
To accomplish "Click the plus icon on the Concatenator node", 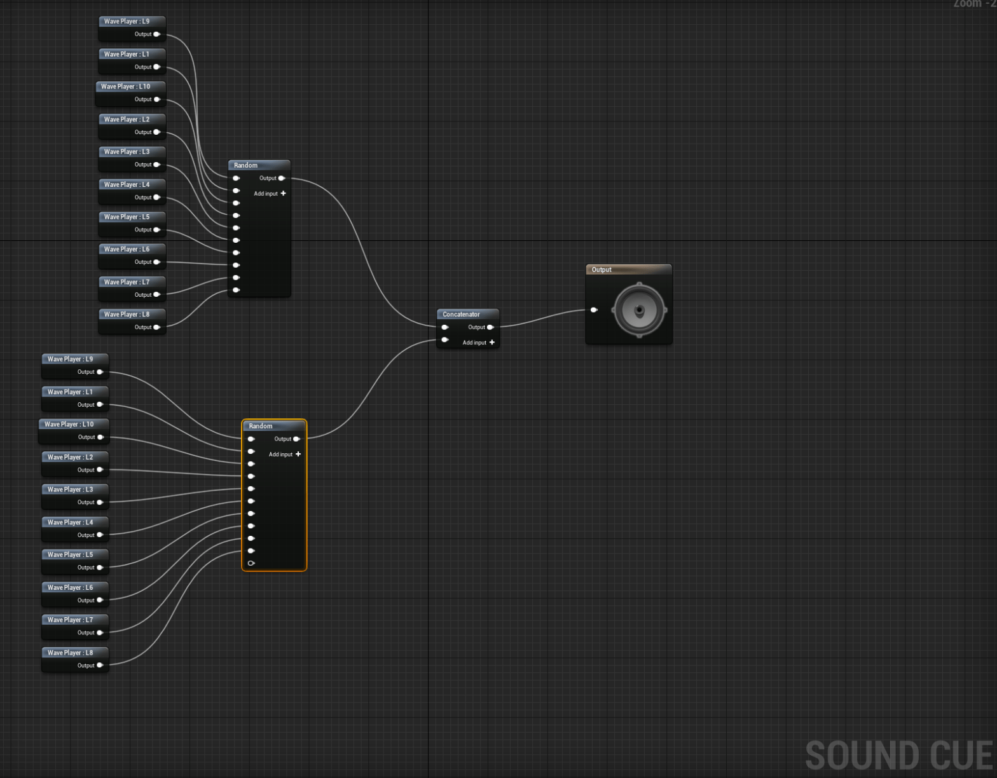I will [x=492, y=343].
